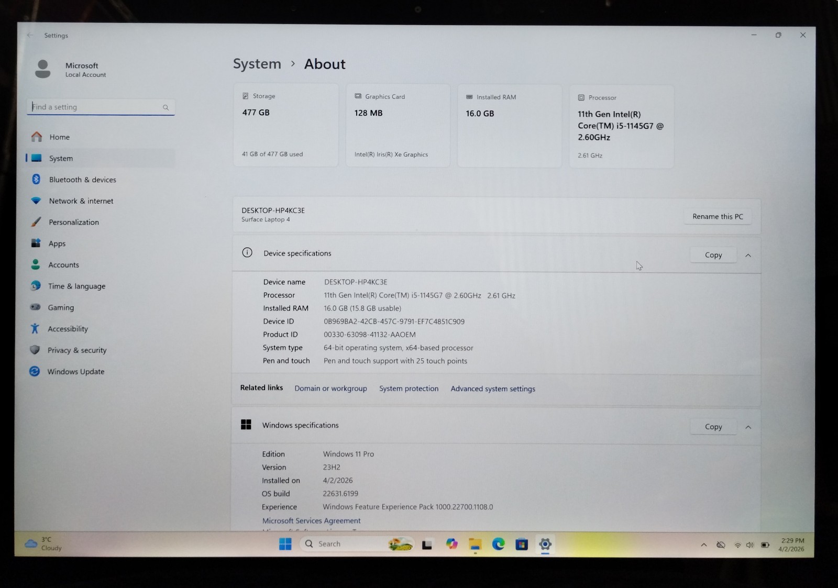
Task: Open Advanced system settings link
Action: 493,389
